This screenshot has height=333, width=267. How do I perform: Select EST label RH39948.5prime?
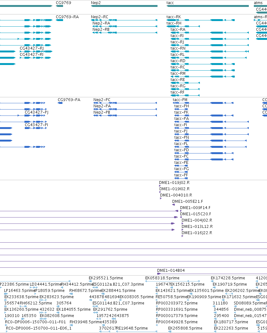coord(86,322)
